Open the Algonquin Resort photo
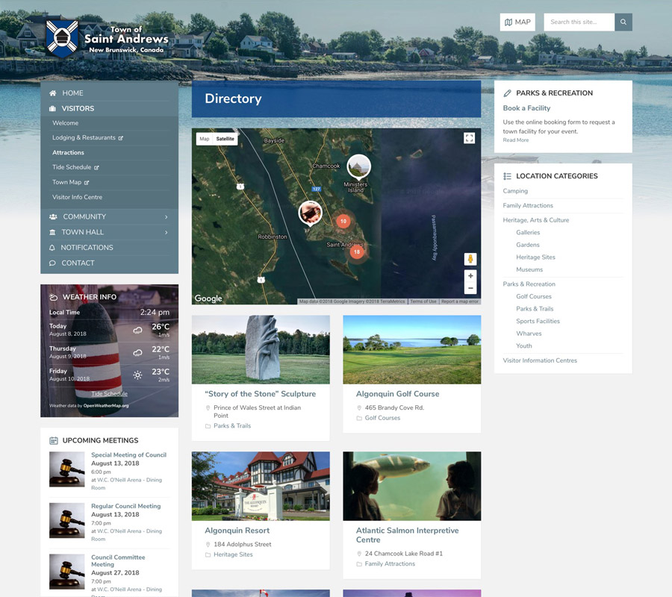Viewport: 672px width, 597px height. [261, 486]
